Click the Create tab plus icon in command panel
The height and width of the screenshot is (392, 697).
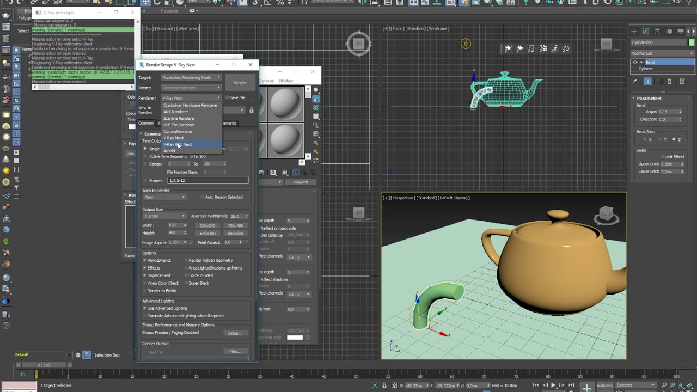tap(635, 31)
